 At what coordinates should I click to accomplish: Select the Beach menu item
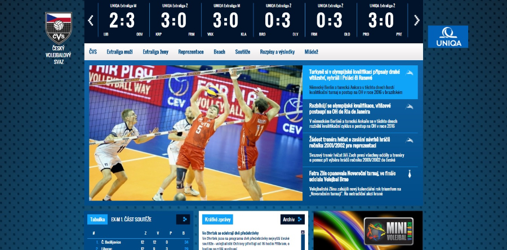219,52
